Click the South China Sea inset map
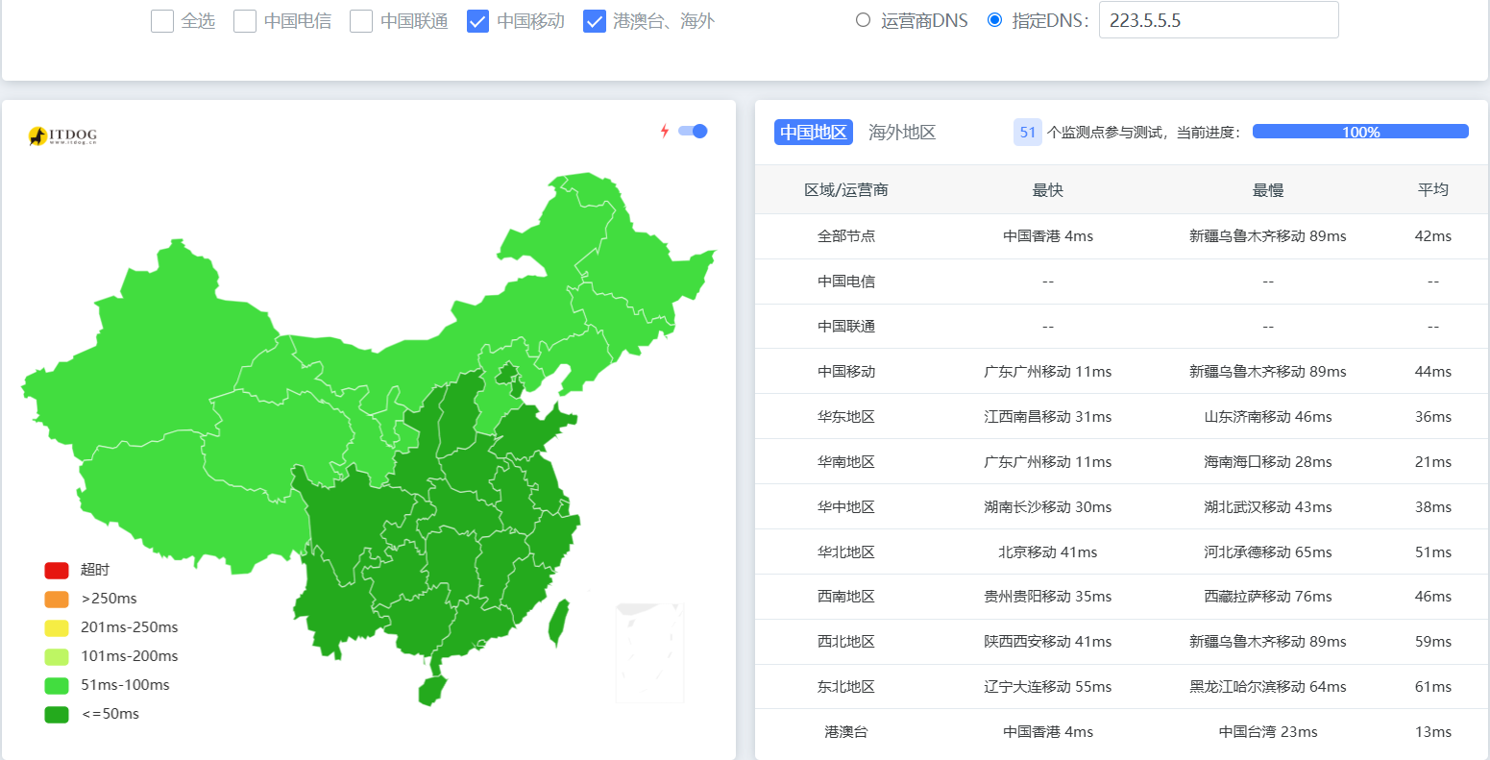This screenshot has height=760, width=1490. coord(650,652)
